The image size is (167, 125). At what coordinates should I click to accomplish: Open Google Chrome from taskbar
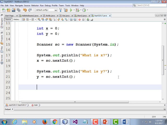(x=55, y=122)
